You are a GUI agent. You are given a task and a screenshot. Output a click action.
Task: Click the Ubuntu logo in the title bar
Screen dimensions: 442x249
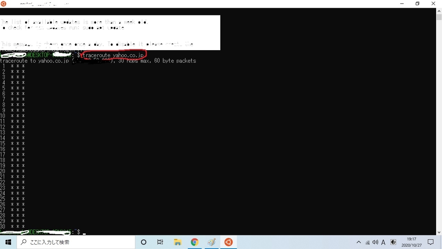pos(4,4)
